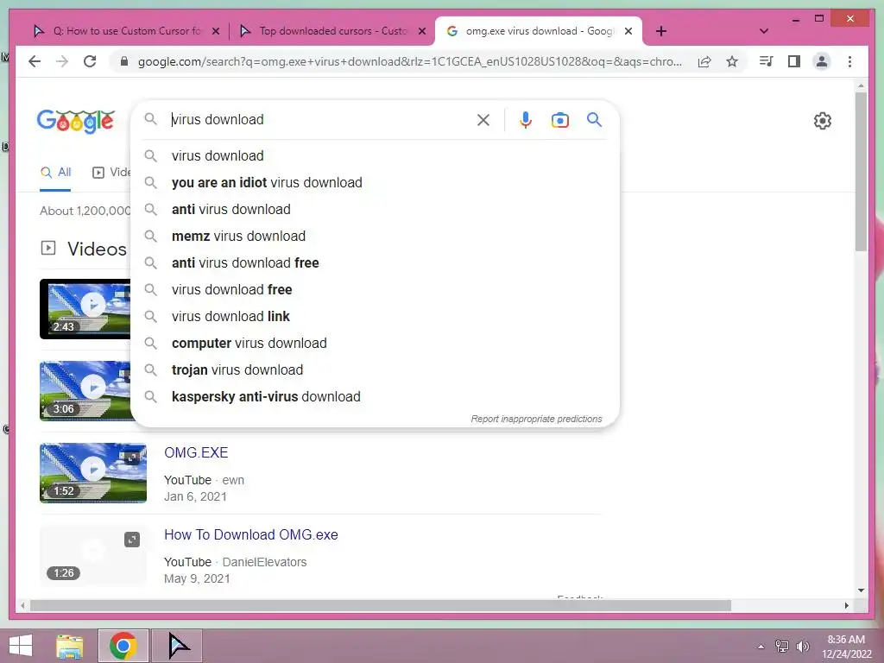Viewport: 884px width, 663px height.
Task: Toggle the Chrome side panel
Action: pyautogui.click(x=794, y=61)
